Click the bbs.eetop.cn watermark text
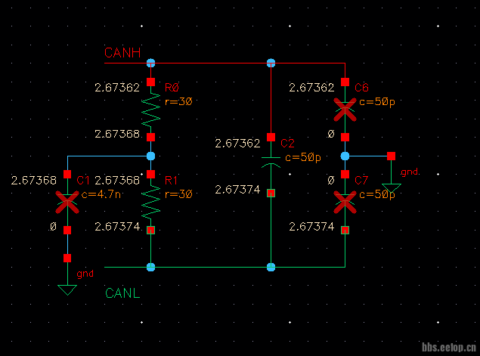Viewport: 480px width, 356px height. pos(448,348)
